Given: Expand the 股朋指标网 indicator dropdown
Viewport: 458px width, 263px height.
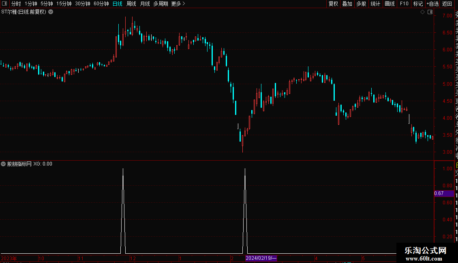Looking at the screenshot, I should pos(3,164).
